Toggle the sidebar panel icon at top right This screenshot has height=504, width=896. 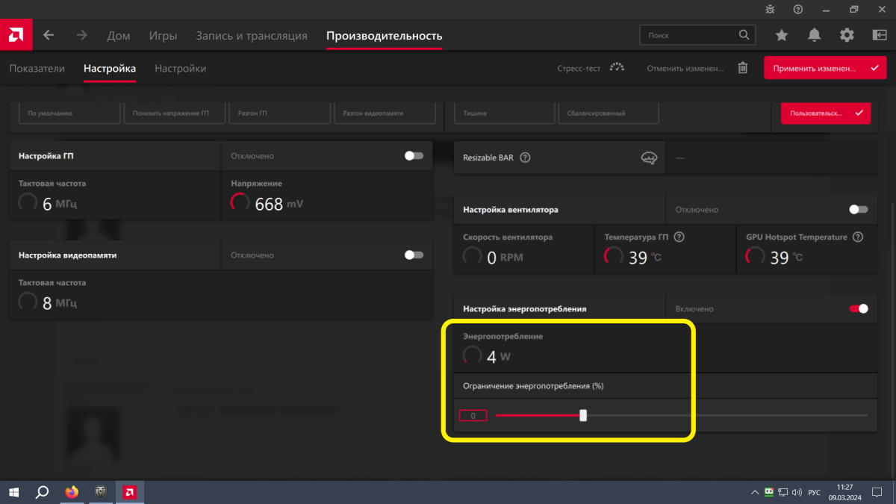(879, 35)
